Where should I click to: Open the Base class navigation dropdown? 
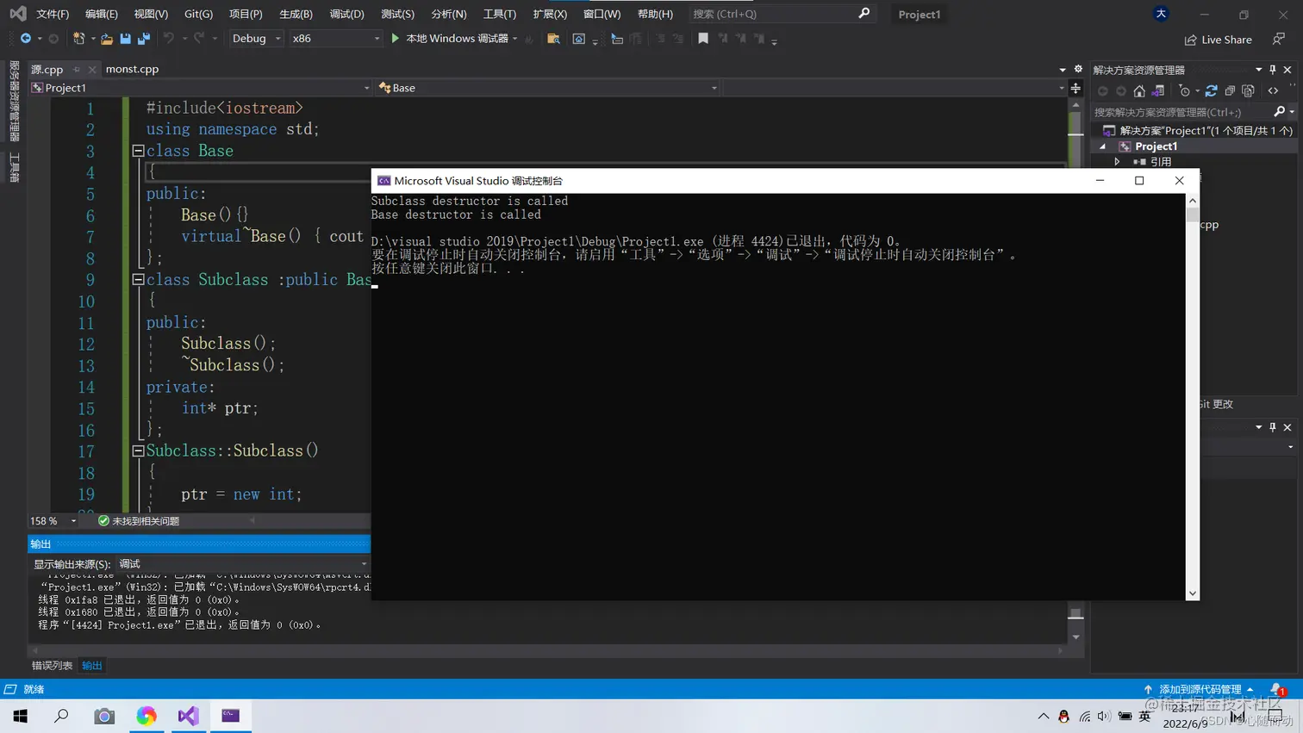(547, 88)
